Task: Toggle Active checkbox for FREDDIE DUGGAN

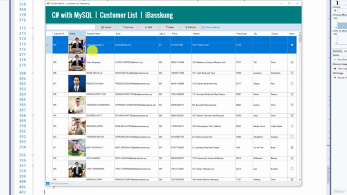Action: pyautogui.click(x=292, y=83)
